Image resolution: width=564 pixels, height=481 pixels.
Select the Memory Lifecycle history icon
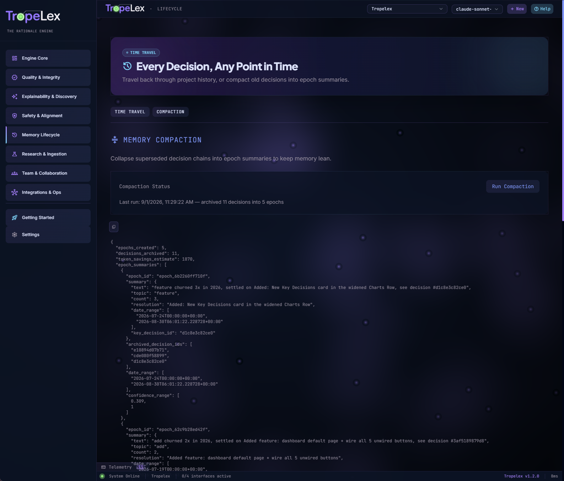tap(15, 135)
